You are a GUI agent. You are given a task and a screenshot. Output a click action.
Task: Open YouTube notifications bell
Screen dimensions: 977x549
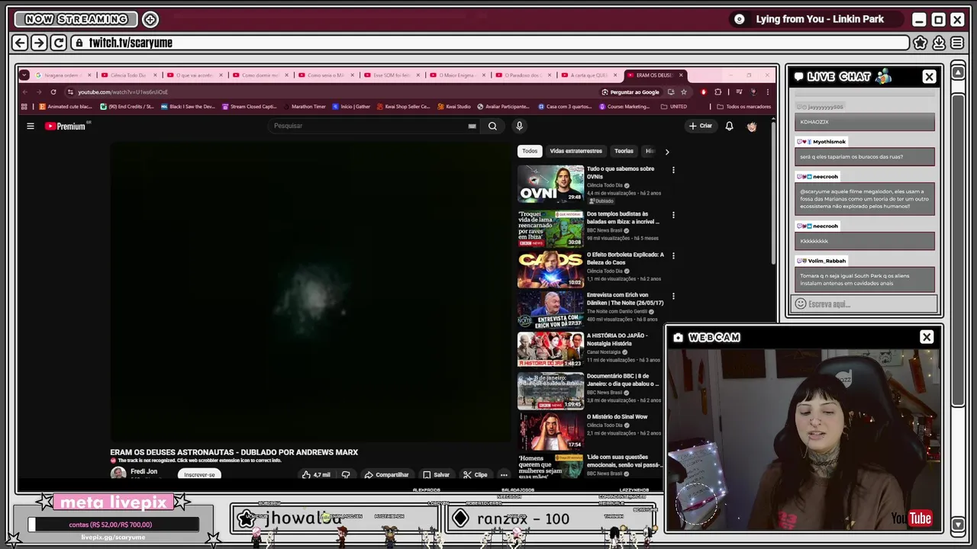(x=729, y=126)
